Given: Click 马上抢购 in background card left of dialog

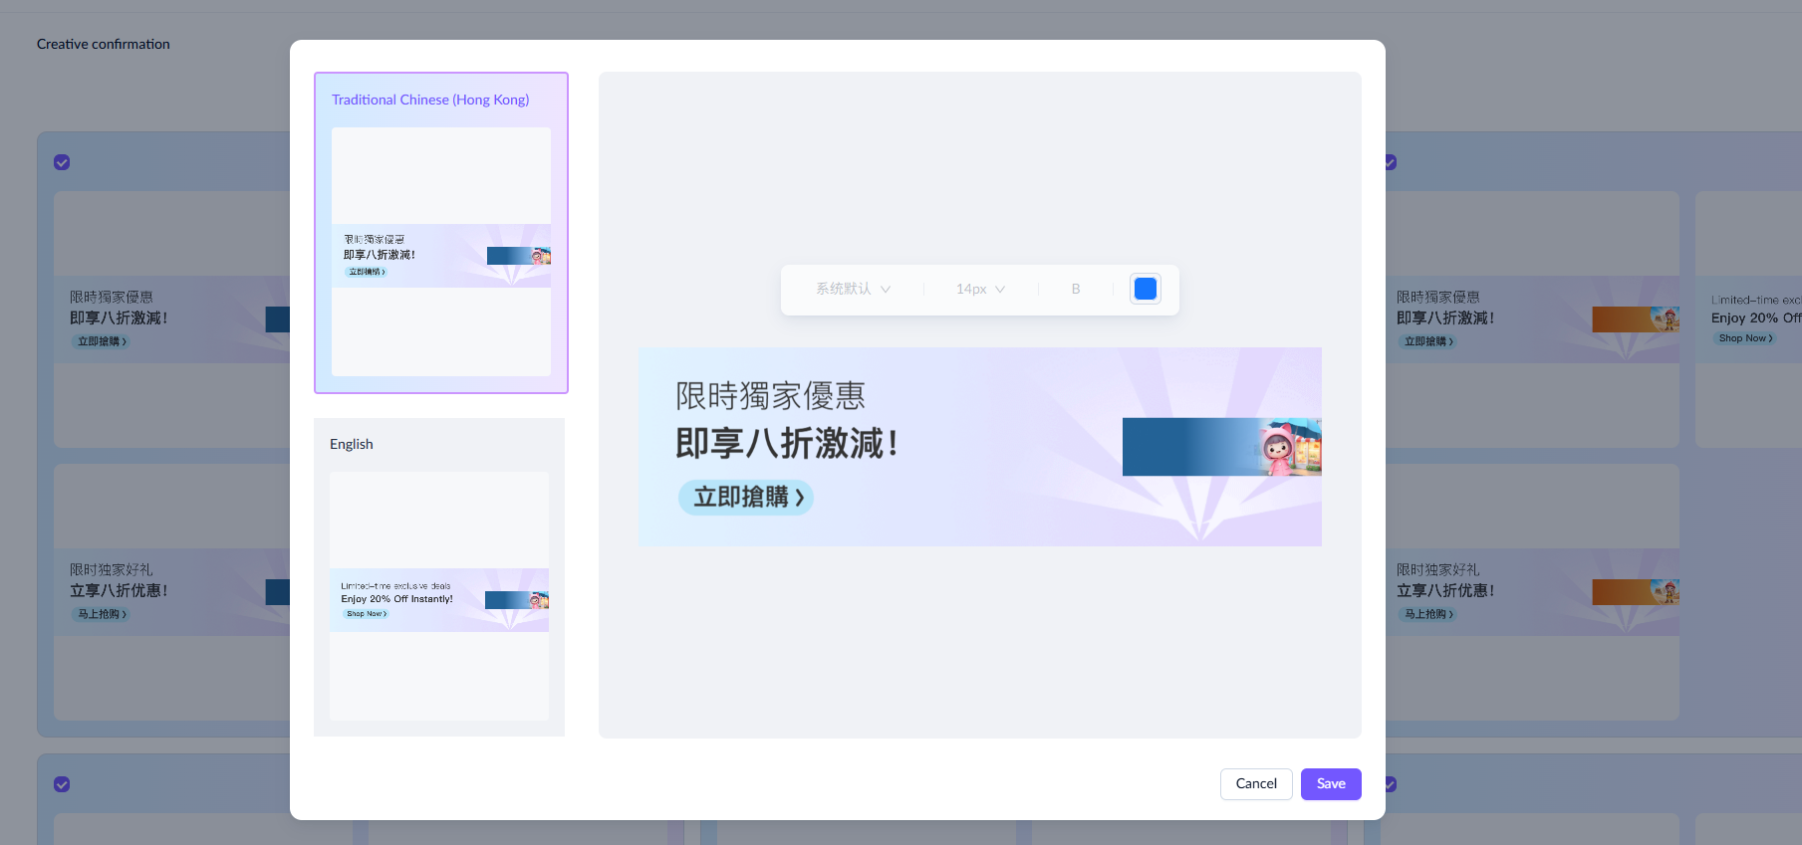Looking at the screenshot, I should 103,614.
